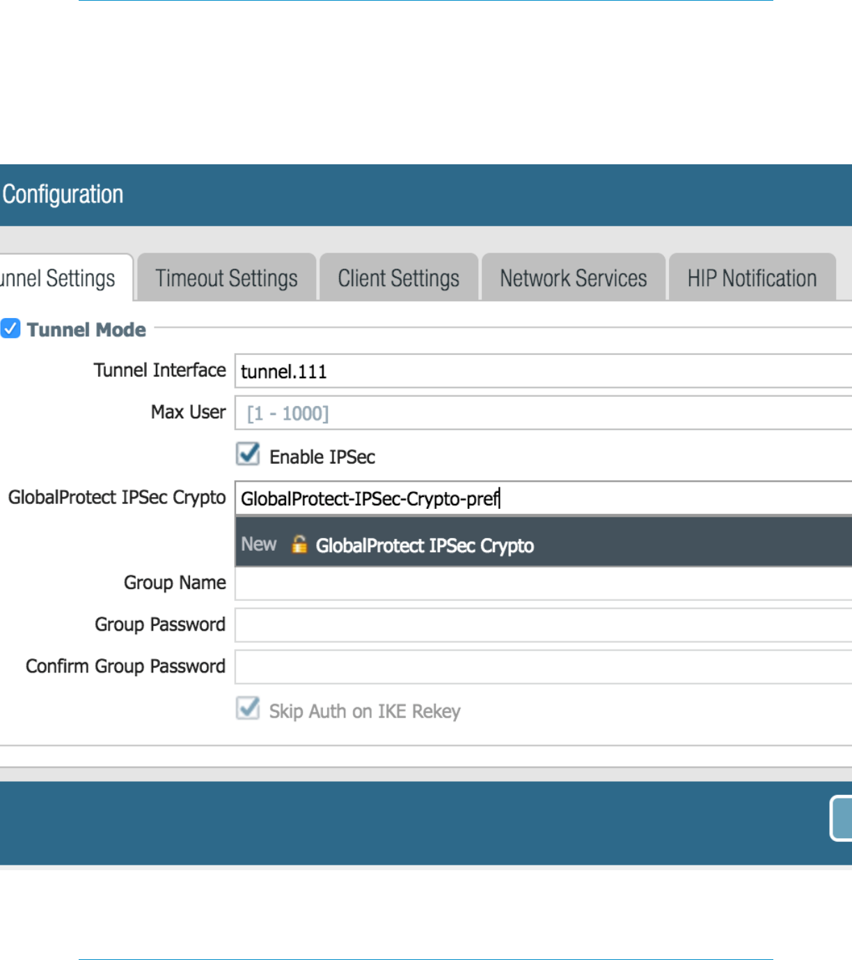Click the Tunnel Mode section label
This screenshot has height=960, width=852.
click(x=86, y=329)
